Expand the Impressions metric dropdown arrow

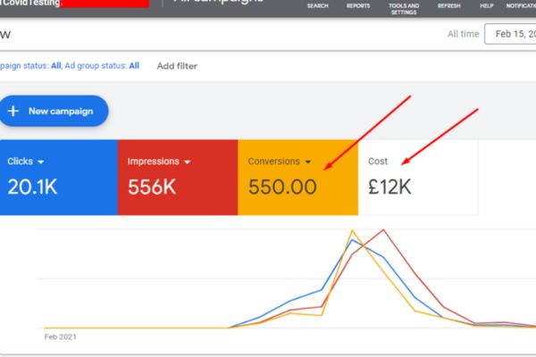187,162
